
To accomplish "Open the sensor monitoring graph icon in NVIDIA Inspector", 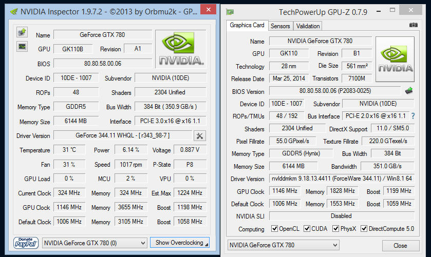I will point(22,46).
